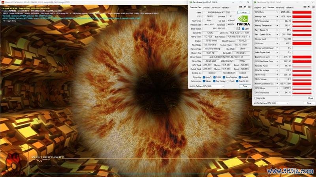Click Close button in Graphics Card window

pyautogui.click(x=245, y=86)
